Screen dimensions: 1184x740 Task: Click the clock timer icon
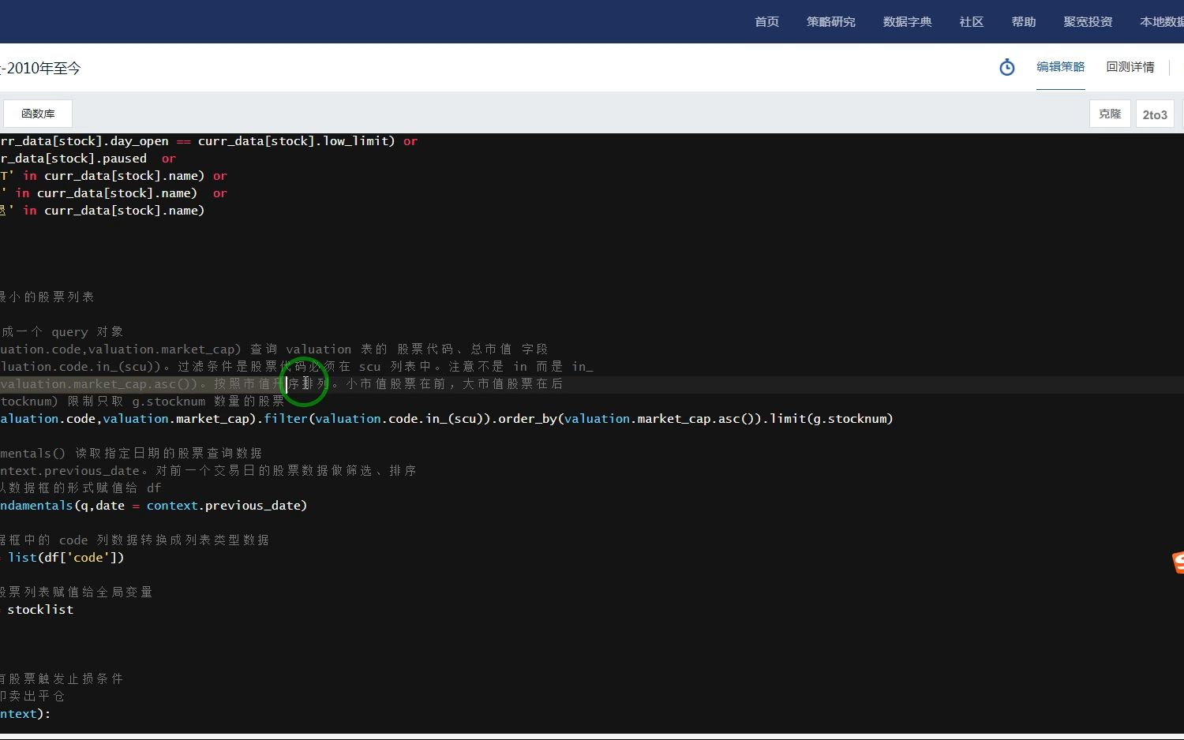click(x=1007, y=67)
